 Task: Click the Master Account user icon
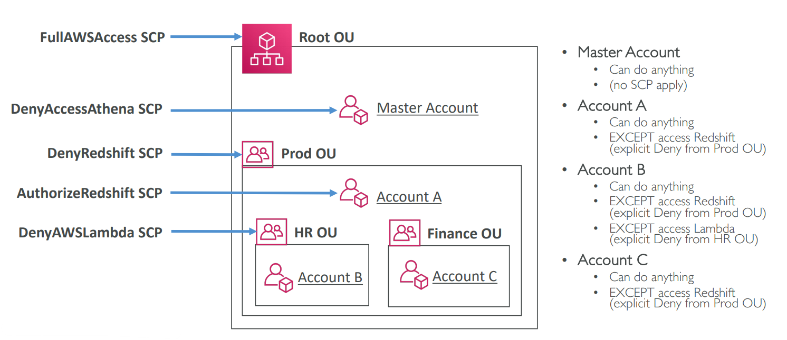pos(353,109)
